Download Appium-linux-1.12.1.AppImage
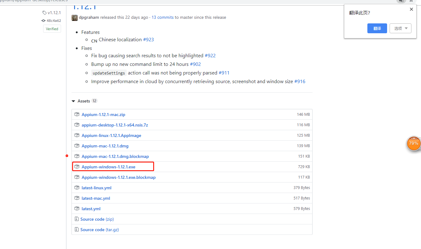The width and height of the screenshot is (421, 249). [x=111, y=135]
